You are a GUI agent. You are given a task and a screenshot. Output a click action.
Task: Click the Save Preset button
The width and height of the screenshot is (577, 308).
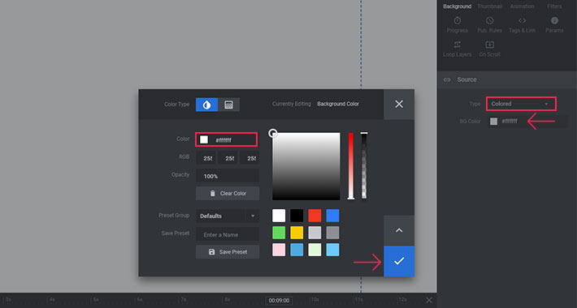point(228,252)
